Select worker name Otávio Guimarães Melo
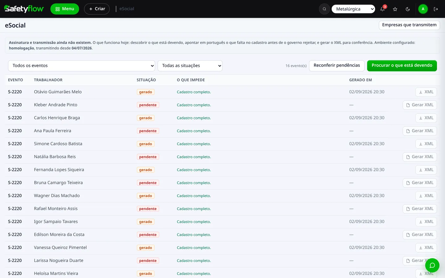Image resolution: width=445 pixels, height=278 pixels. tap(58, 92)
